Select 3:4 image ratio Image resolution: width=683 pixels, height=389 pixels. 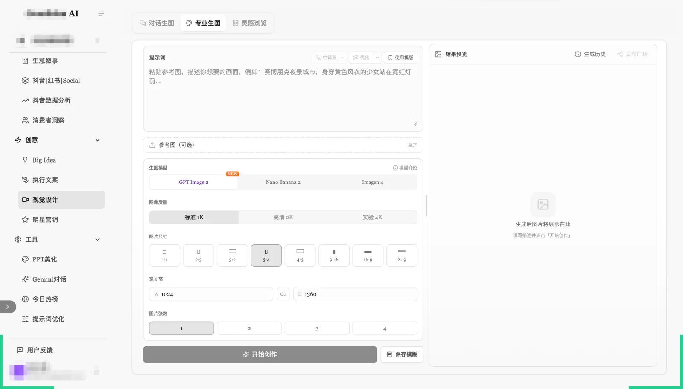click(x=266, y=255)
